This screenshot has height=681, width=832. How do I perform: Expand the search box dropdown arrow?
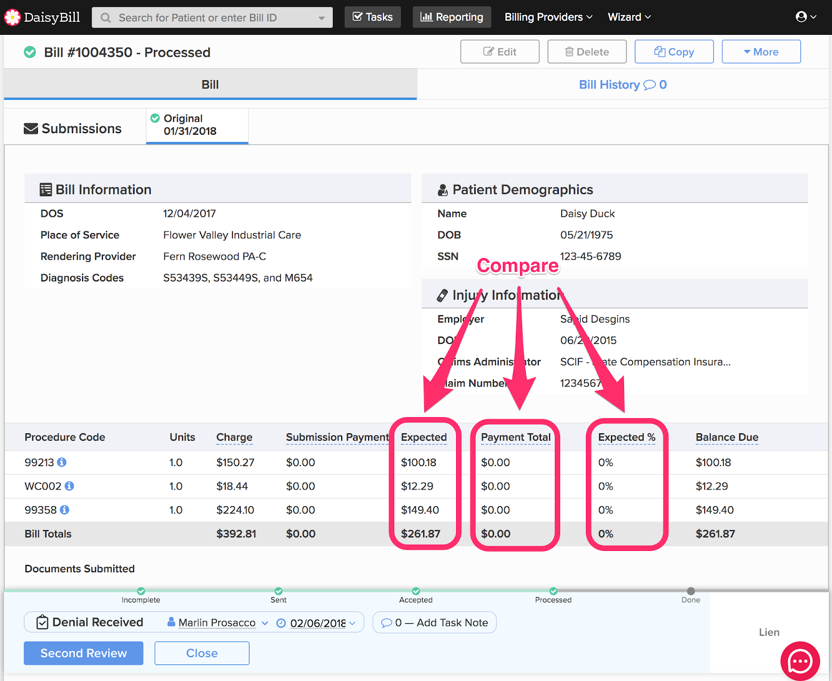pyautogui.click(x=322, y=18)
